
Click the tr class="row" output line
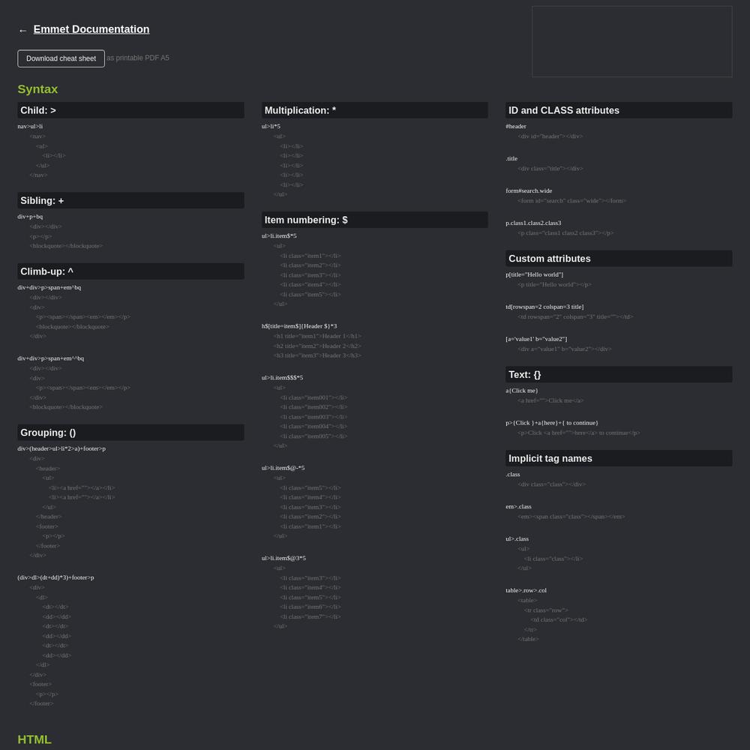[546, 610]
